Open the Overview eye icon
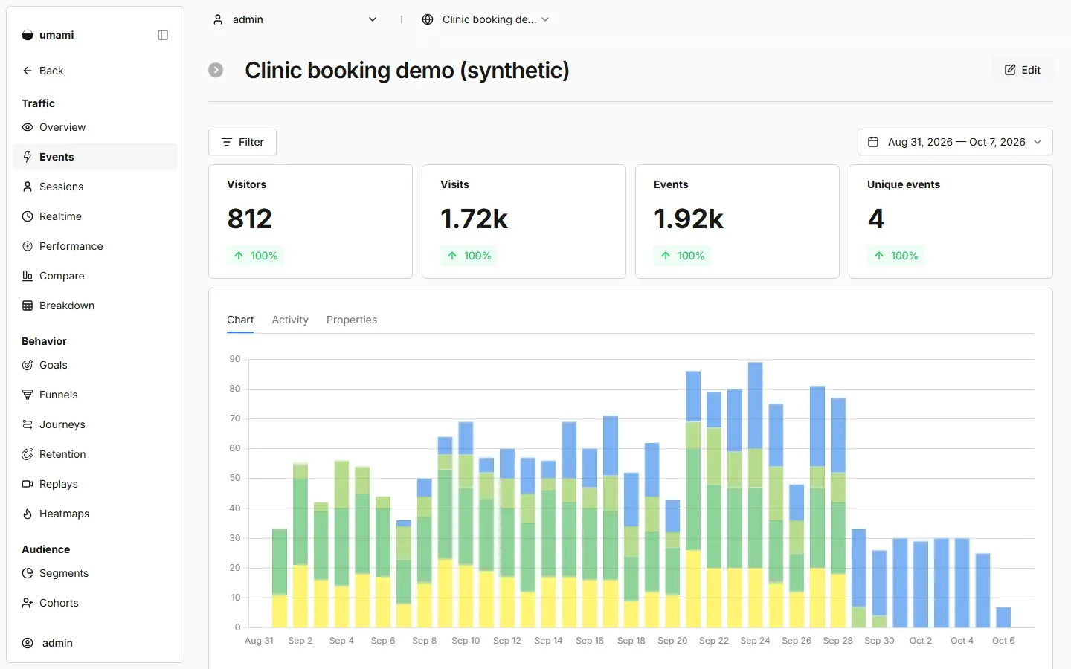This screenshot has height=669, width=1071. pyautogui.click(x=28, y=127)
